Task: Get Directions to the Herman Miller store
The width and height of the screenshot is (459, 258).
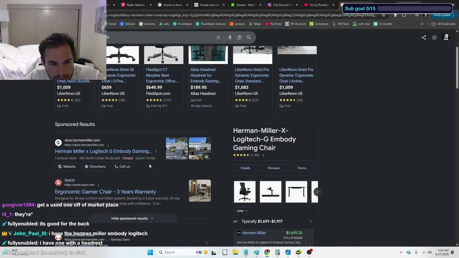Action: click(95, 167)
